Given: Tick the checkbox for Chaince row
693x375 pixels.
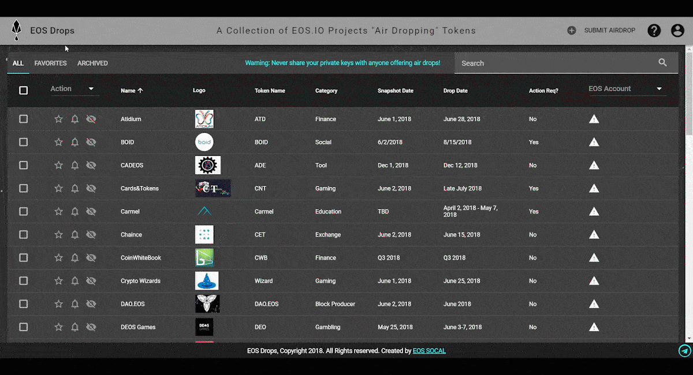Looking at the screenshot, I should [x=24, y=235].
